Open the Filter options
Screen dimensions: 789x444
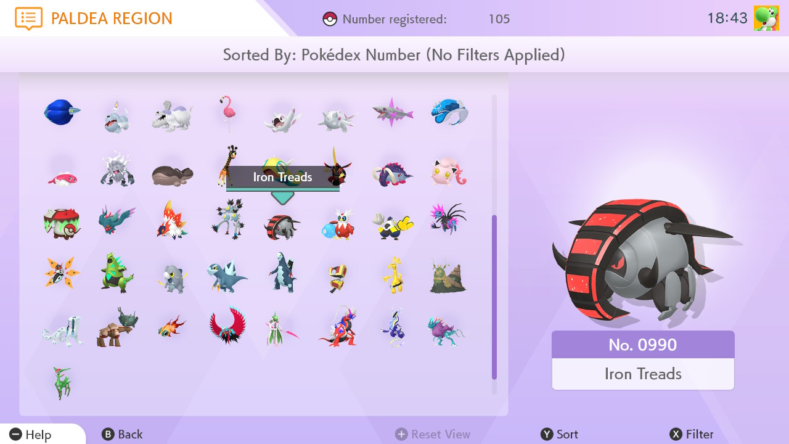(x=692, y=434)
